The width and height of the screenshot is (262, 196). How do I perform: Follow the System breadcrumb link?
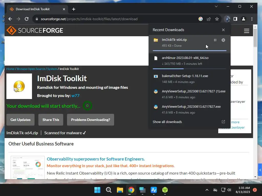pyautogui.click(x=52, y=69)
